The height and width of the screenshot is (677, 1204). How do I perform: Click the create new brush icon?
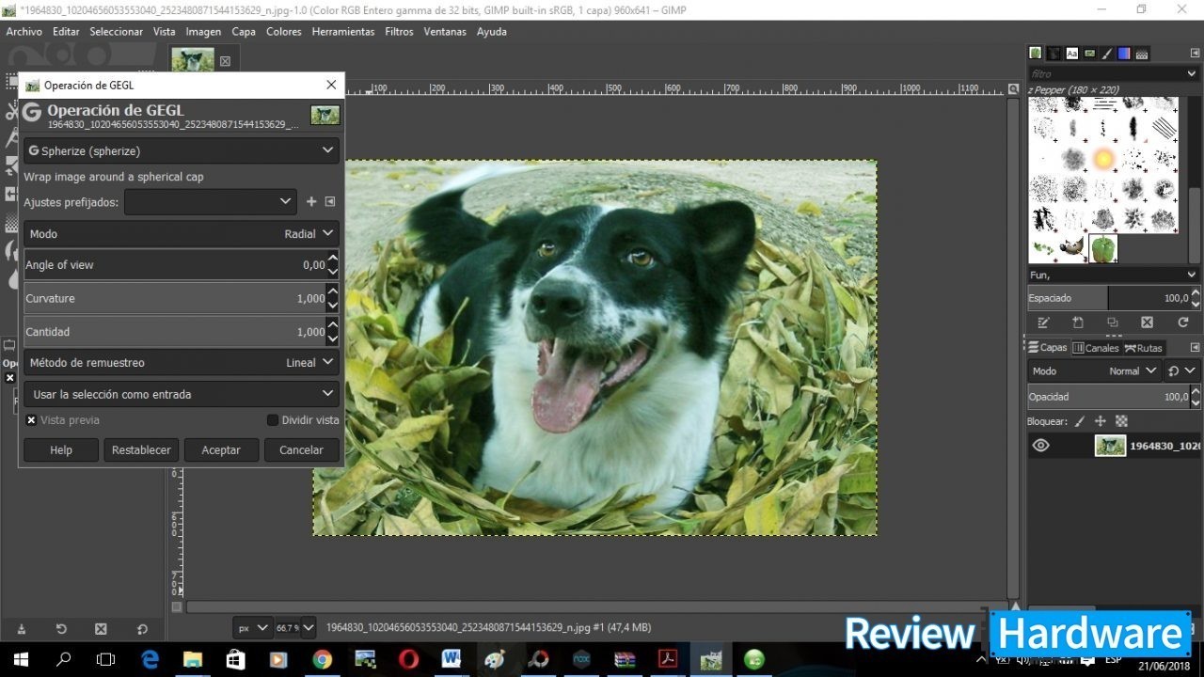coord(1078,323)
